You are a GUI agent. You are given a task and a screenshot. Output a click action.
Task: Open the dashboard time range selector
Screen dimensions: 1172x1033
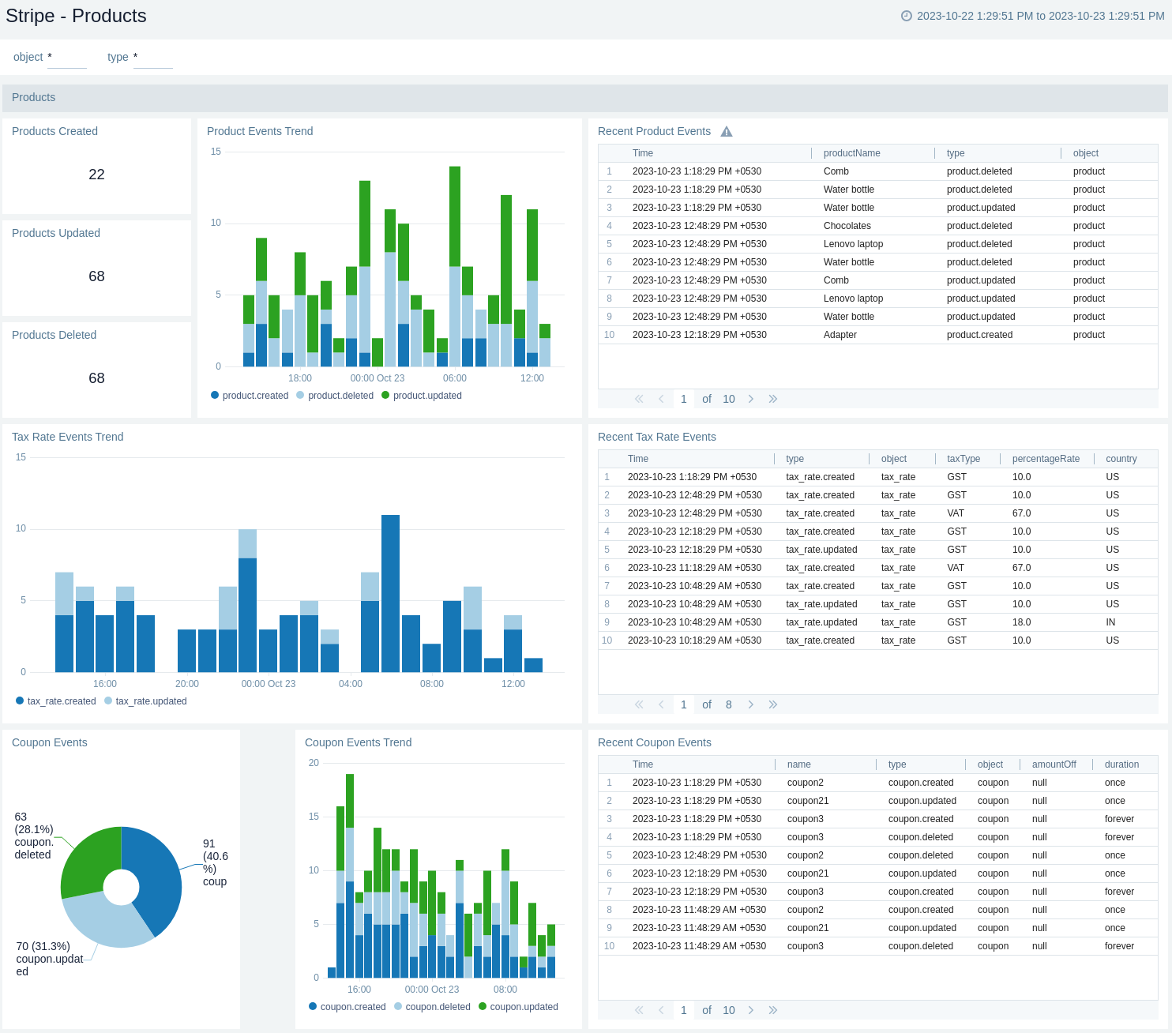[1039, 16]
